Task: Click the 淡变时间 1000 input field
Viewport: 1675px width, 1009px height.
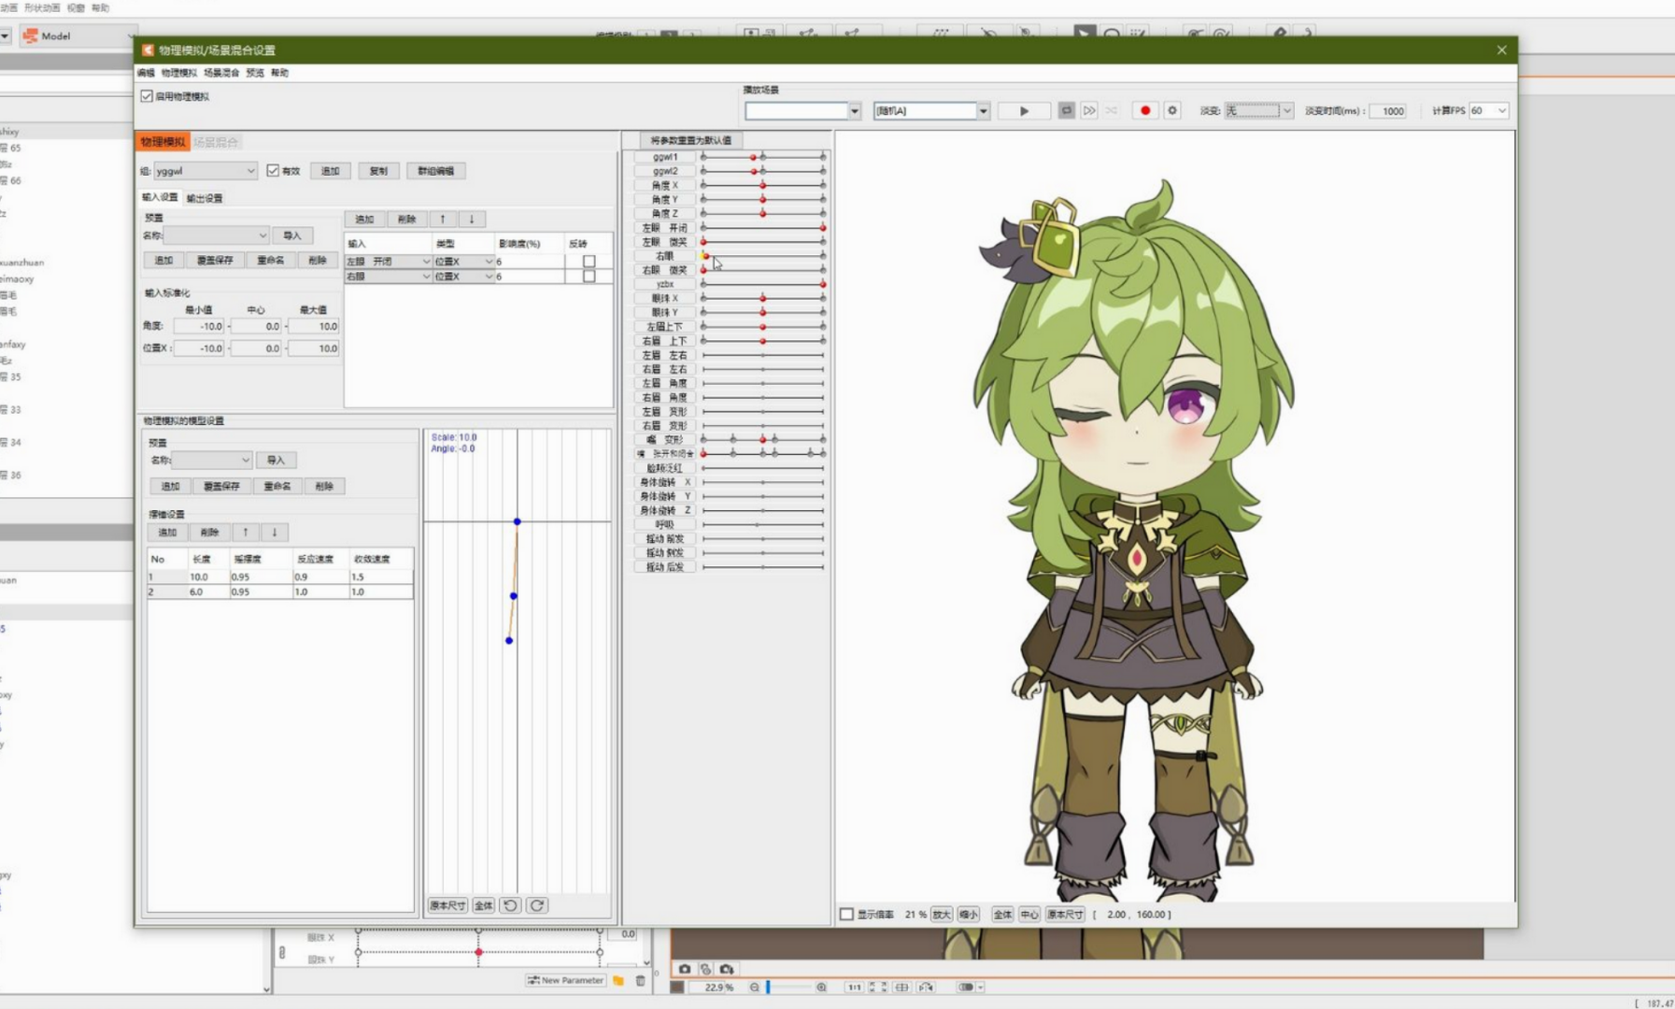Action: pos(1389,110)
